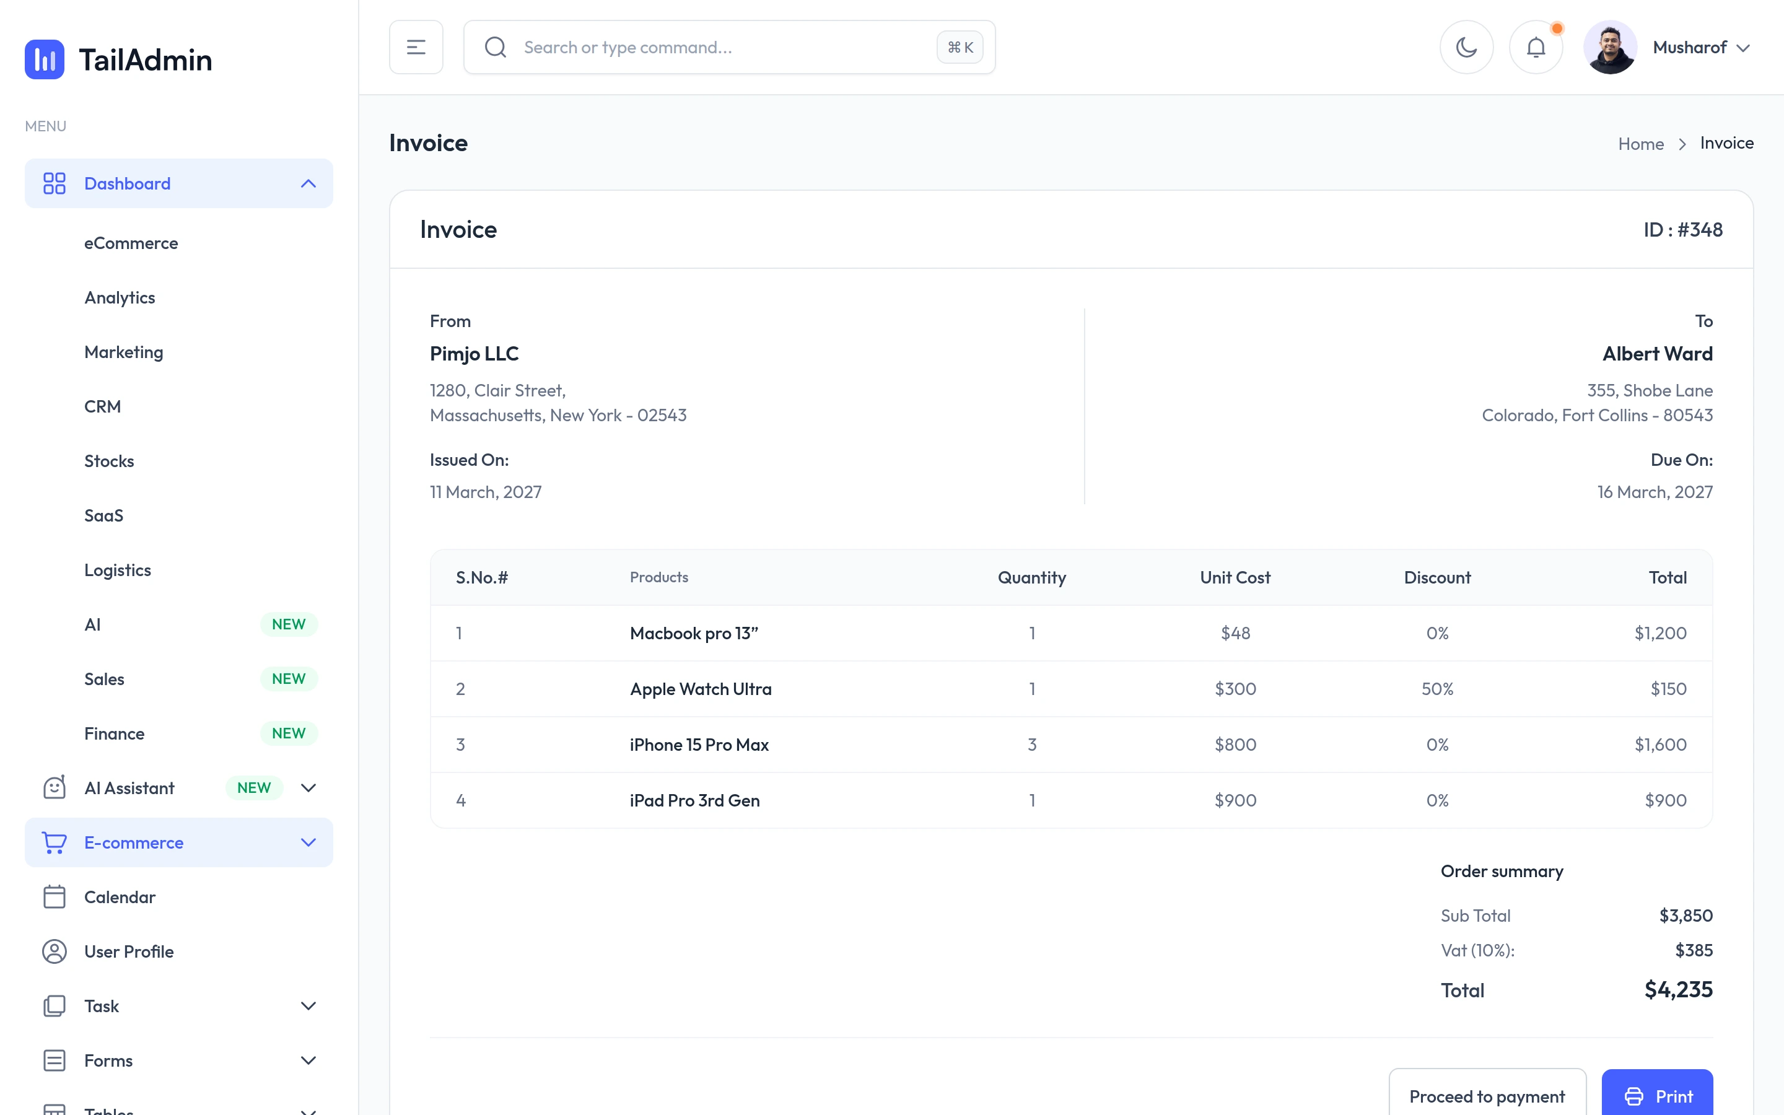
Task: Click the $1,600 total cell
Action: pos(1660,745)
